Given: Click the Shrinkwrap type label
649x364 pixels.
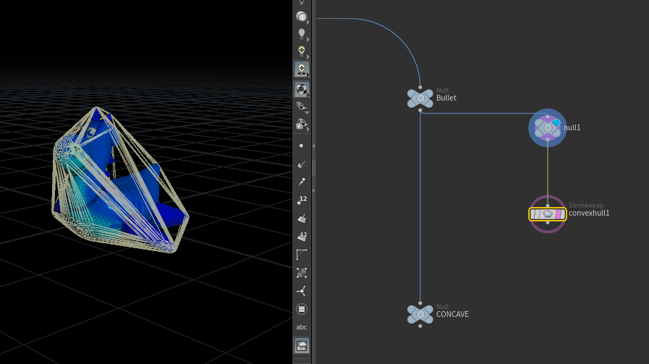Looking at the screenshot, I should [585, 206].
